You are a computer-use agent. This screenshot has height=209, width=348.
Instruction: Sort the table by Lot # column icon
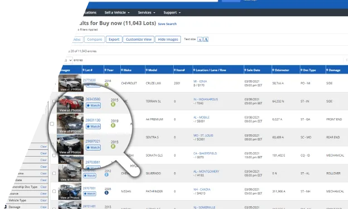pos(84,70)
